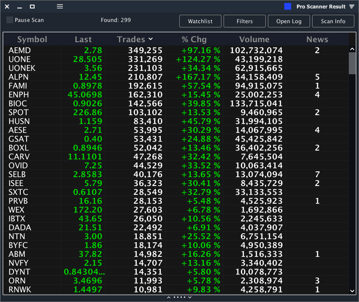Toggle sort arrow on Trades column

click(x=151, y=39)
